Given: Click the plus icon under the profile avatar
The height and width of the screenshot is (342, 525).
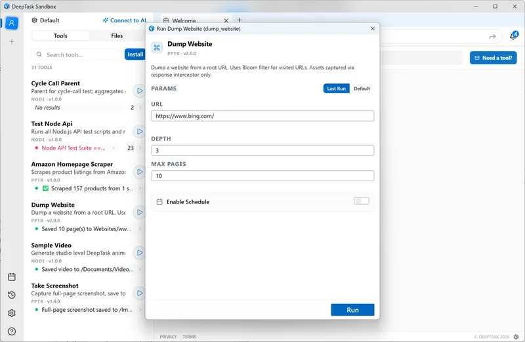Looking at the screenshot, I should [x=12, y=41].
